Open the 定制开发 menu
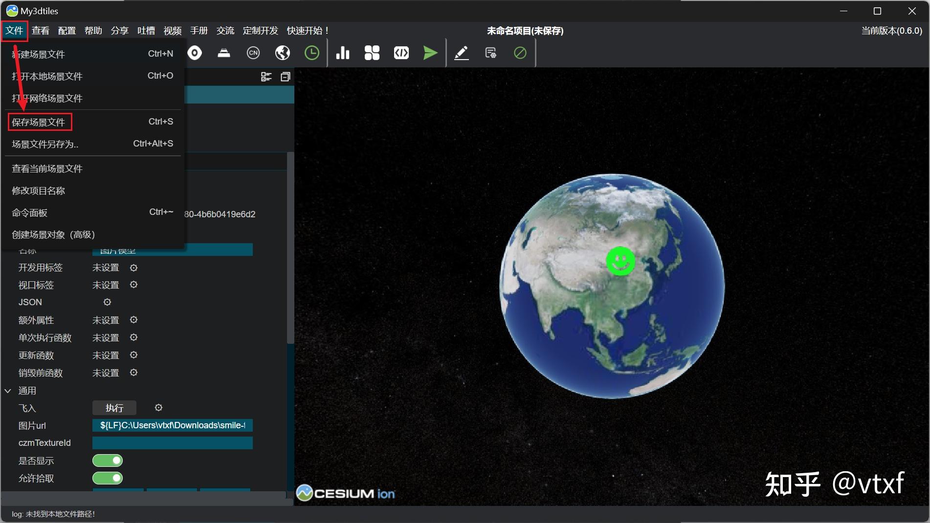930x523 pixels. tap(261, 31)
